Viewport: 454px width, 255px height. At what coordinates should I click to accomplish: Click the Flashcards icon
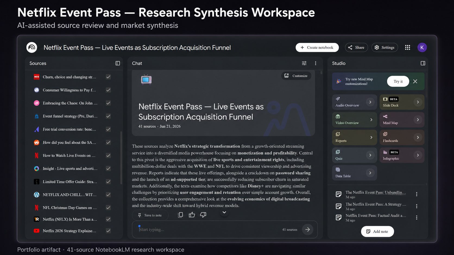point(385,134)
